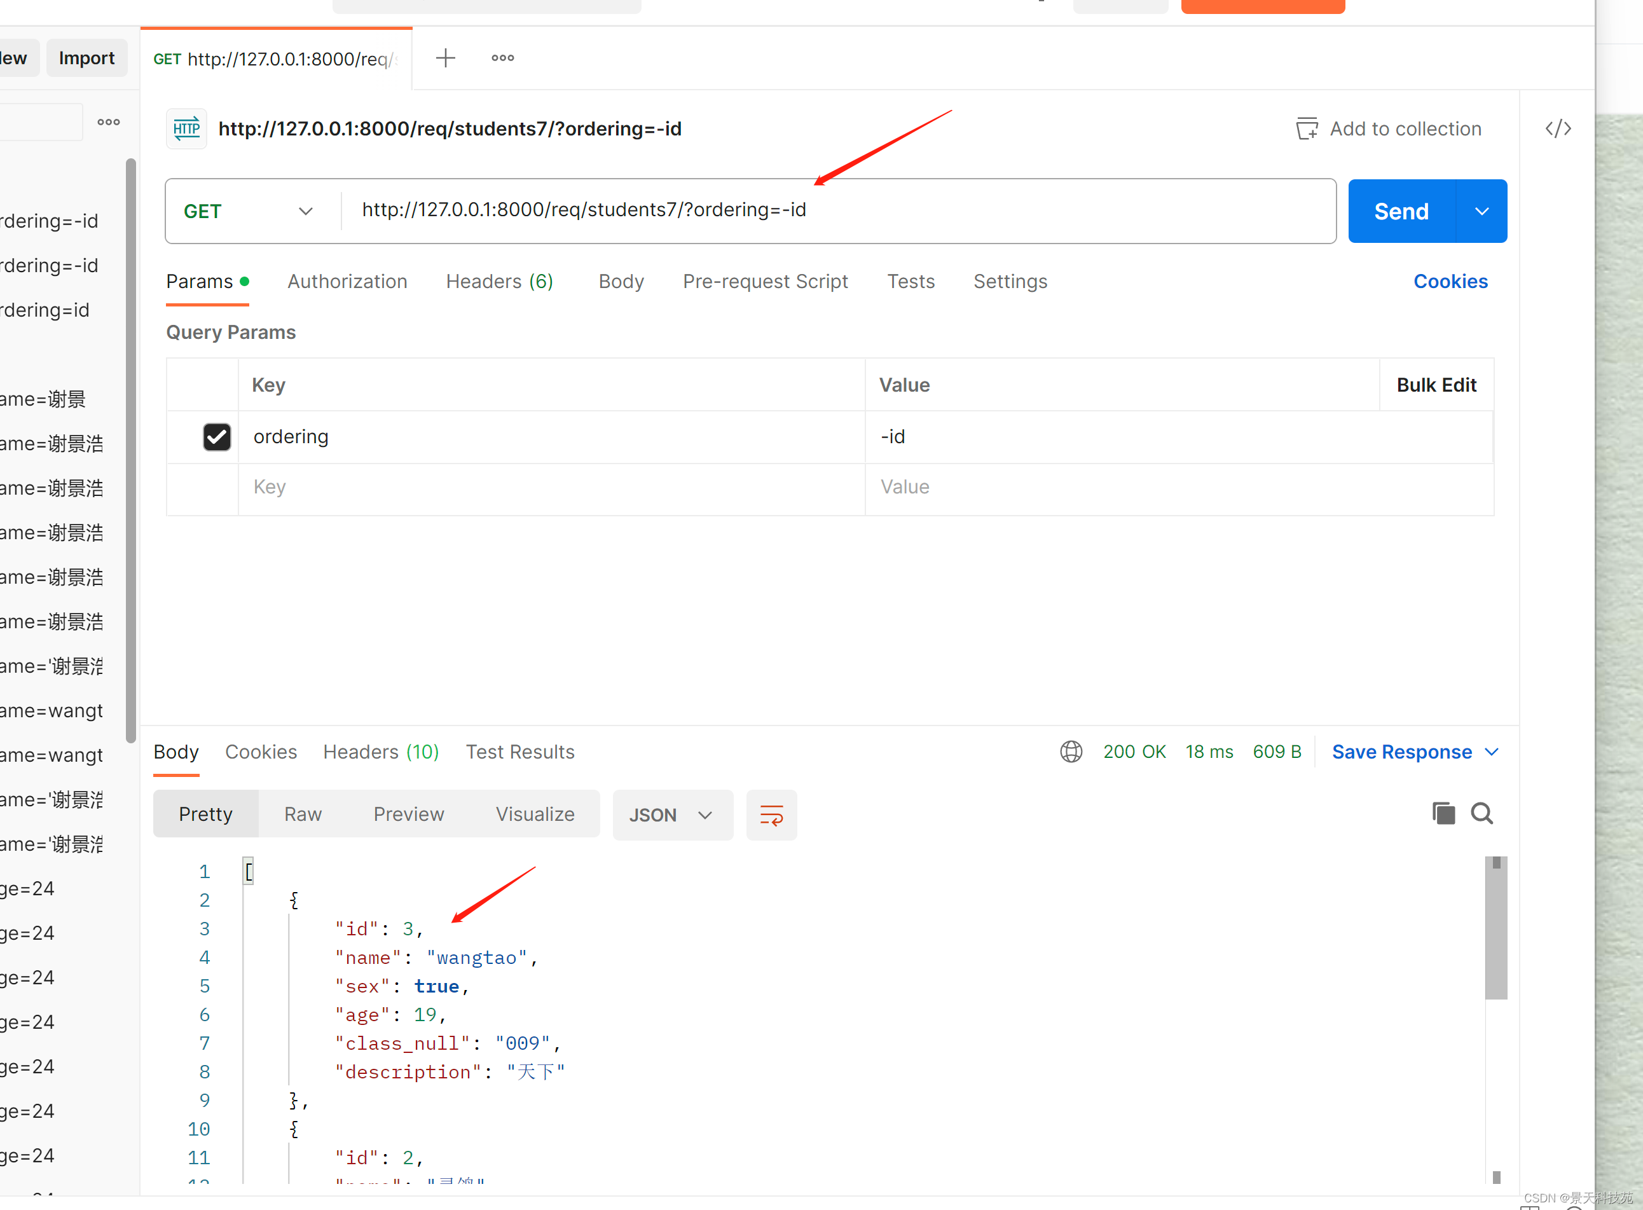Switch response view to Preview

409,815
